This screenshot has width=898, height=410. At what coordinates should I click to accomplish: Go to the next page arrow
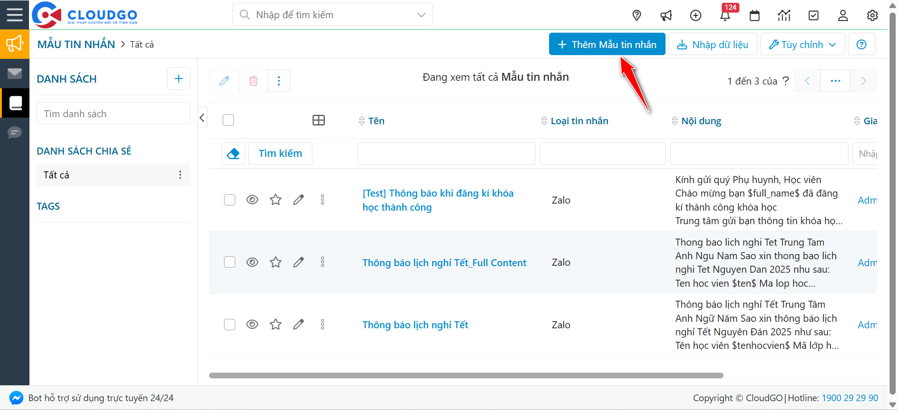[863, 81]
